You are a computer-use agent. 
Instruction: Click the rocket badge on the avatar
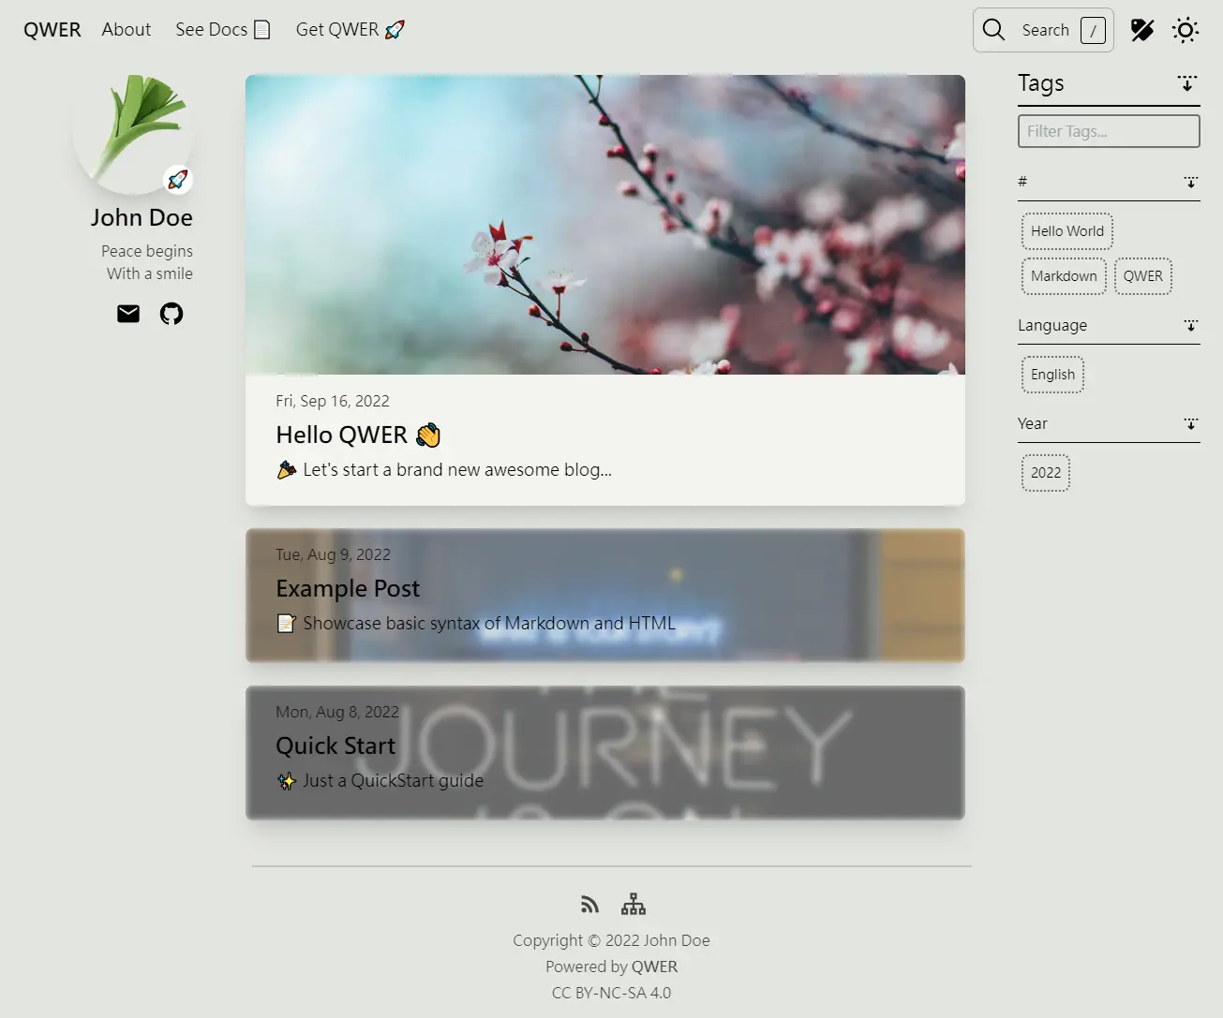pyautogui.click(x=177, y=179)
